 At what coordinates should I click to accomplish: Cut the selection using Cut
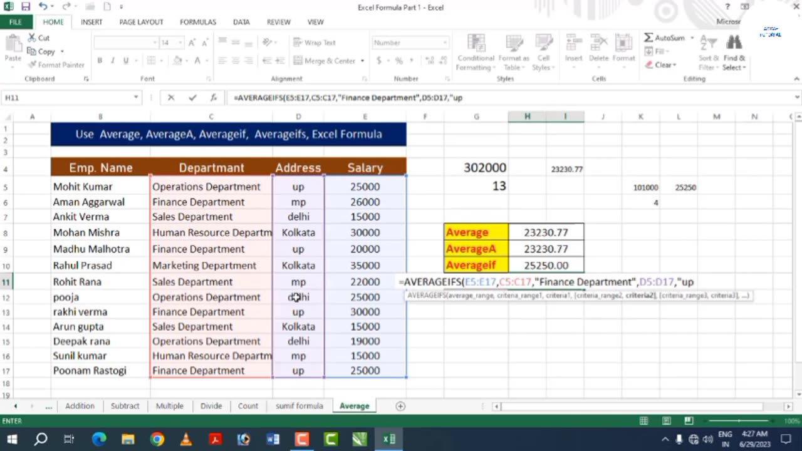(x=39, y=38)
